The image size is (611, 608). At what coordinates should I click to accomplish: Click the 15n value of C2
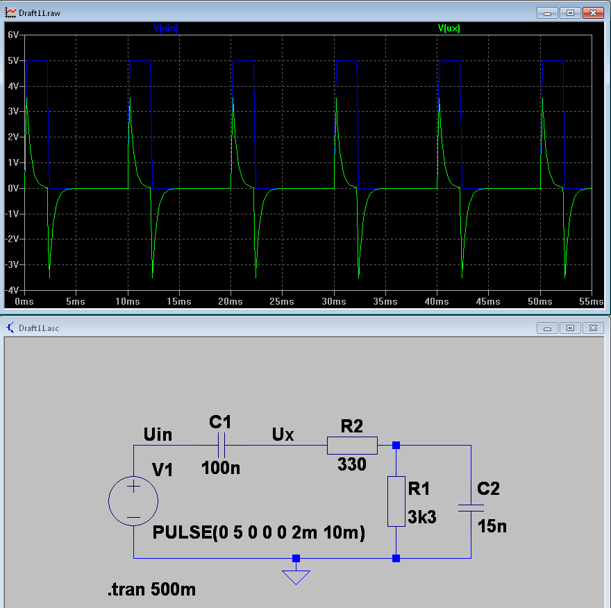pos(492,526)
